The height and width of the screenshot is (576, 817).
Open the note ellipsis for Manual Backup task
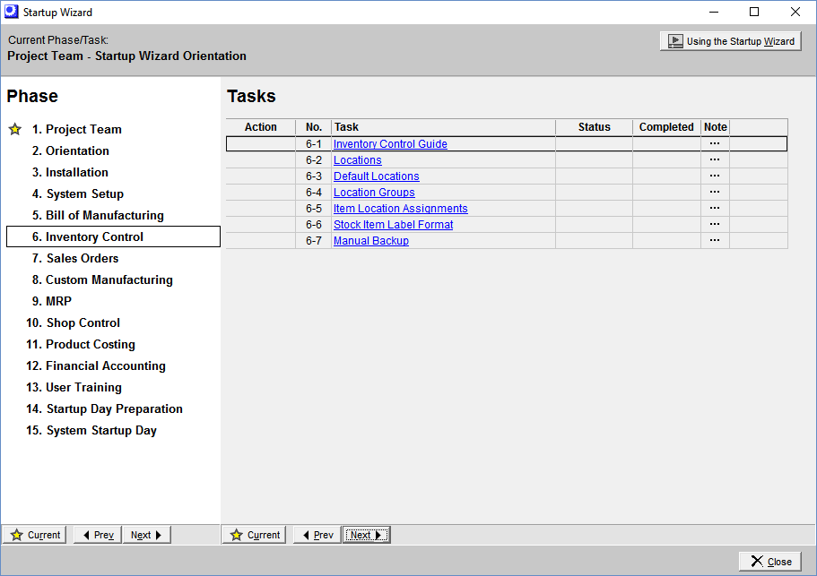point(715,240)
